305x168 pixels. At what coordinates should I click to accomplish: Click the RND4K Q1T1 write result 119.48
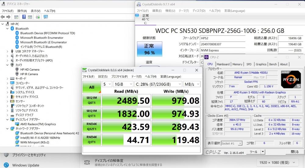[176, 139]
